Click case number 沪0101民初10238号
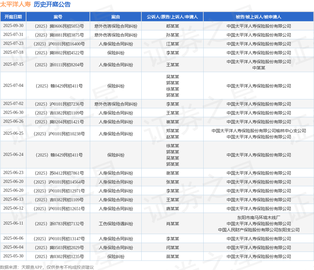314x270 pixels. [x=59, y=134]
